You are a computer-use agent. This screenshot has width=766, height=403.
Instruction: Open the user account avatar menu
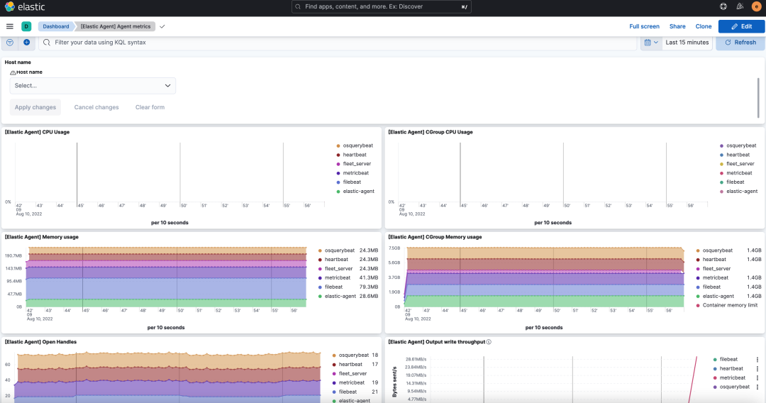[x=756, y=7]
